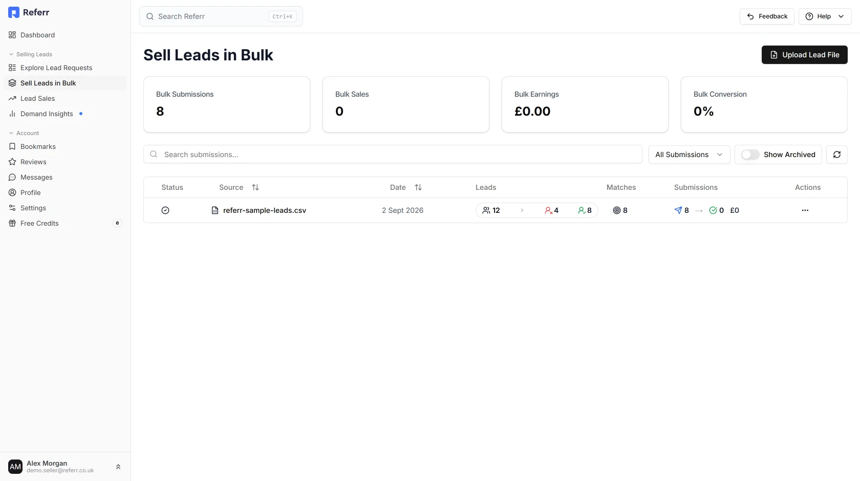Image resolution: width=860 pixels, height=481 pixels.
Task: Click the 4 rejected leads count
Action: (x=552, y=210)
